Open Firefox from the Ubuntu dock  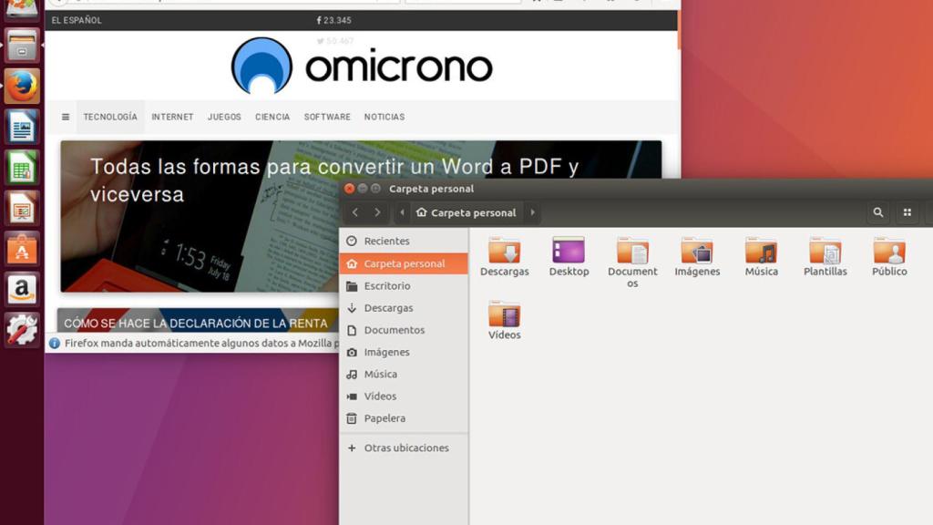[x=20, y=86]
